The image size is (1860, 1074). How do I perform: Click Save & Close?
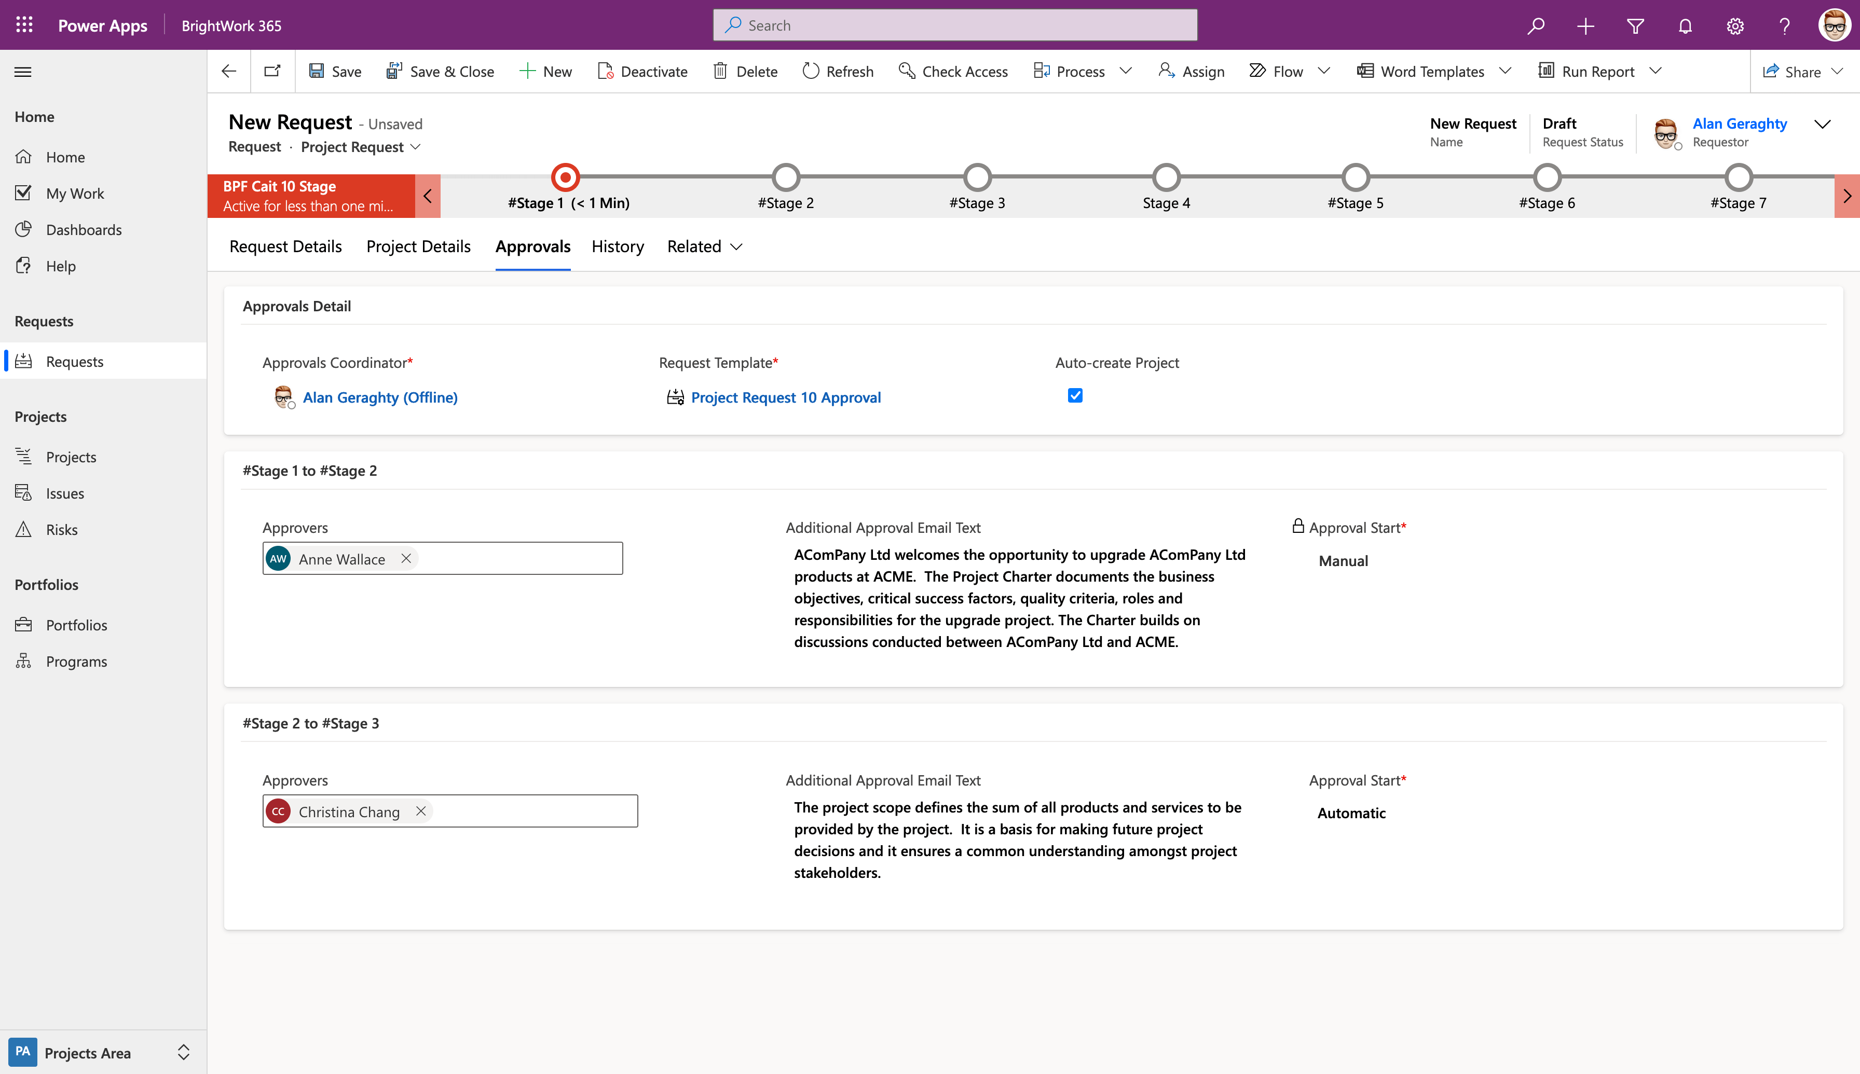pyautogui.click(x=441, y=72)
